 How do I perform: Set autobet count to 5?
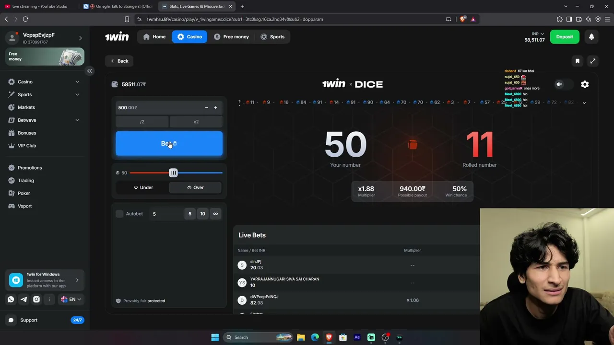point(190,214)
